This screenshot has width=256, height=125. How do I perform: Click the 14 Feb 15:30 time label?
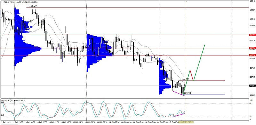point(138,122)
